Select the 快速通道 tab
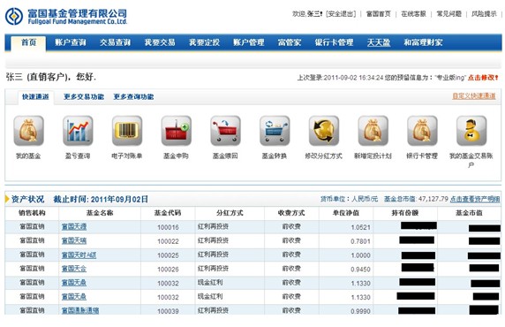Viewport: 505px width, 327px height. point(35,96)
